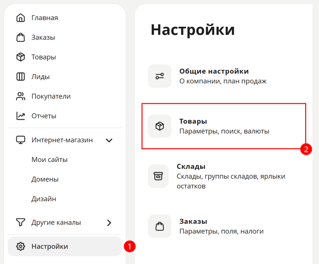Viewport: 319px width, 264px height.
Task: Click the archive box icon of Склады
Action: (x=158, y=176)
